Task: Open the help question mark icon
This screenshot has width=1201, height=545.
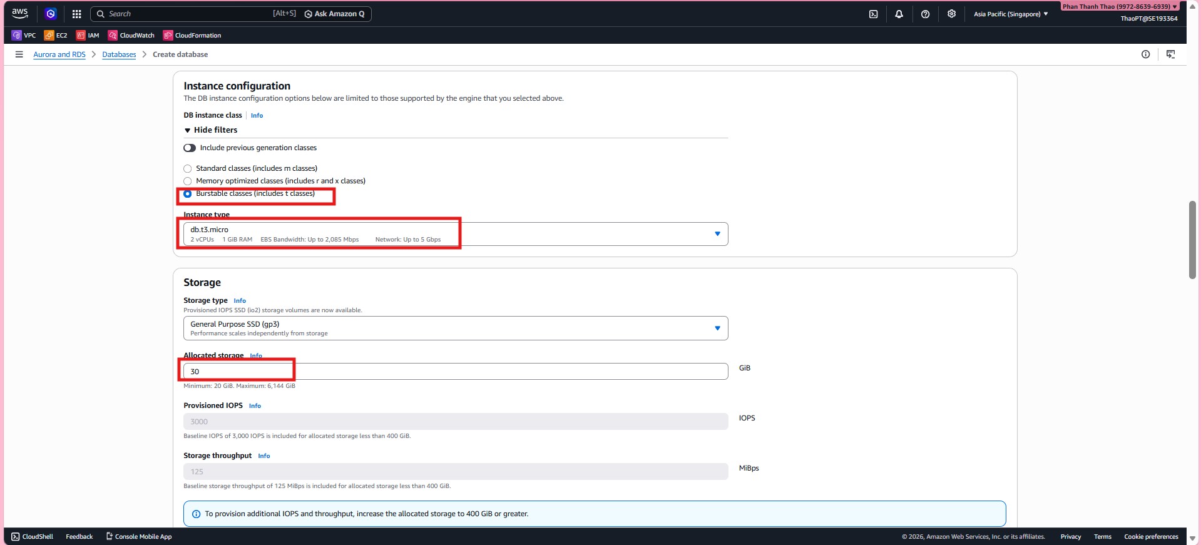Action: click(x=925, y=14)
